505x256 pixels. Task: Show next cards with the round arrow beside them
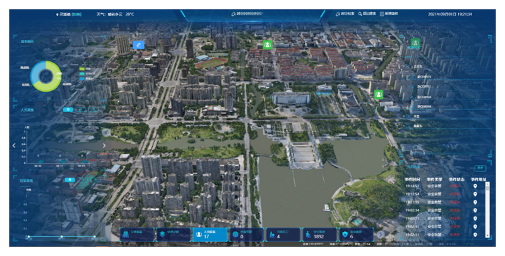pyautogui.click(x=381, y=235)
